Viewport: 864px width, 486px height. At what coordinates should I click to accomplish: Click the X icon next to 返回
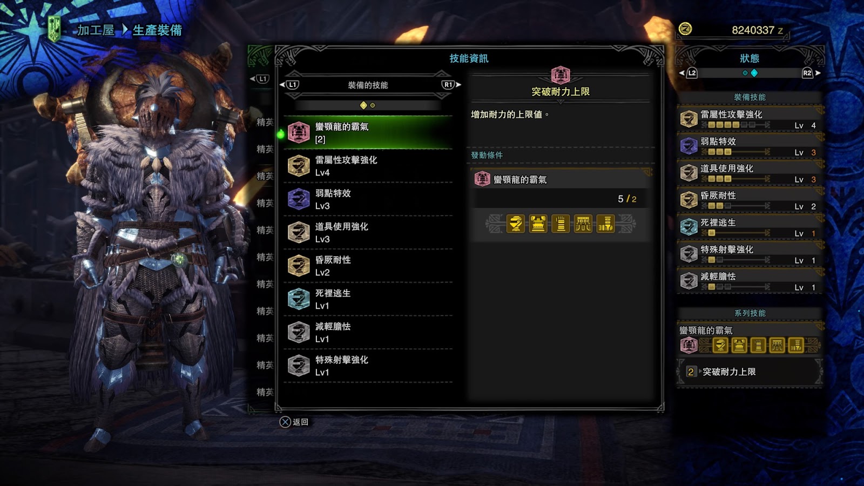[x=285, y=422]
